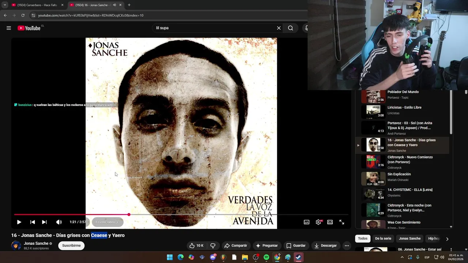Image resolution: width=468 pixels, height=263 pixels.
Task: Open more actions three-dot menu
Action: pyautogui.click(x=347, y=245)
